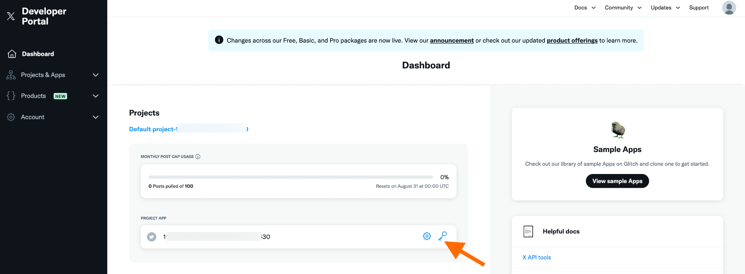Open the app keys and tokens key icon
The width and height of the screenshot is (745, 274).
pos(443,236)
